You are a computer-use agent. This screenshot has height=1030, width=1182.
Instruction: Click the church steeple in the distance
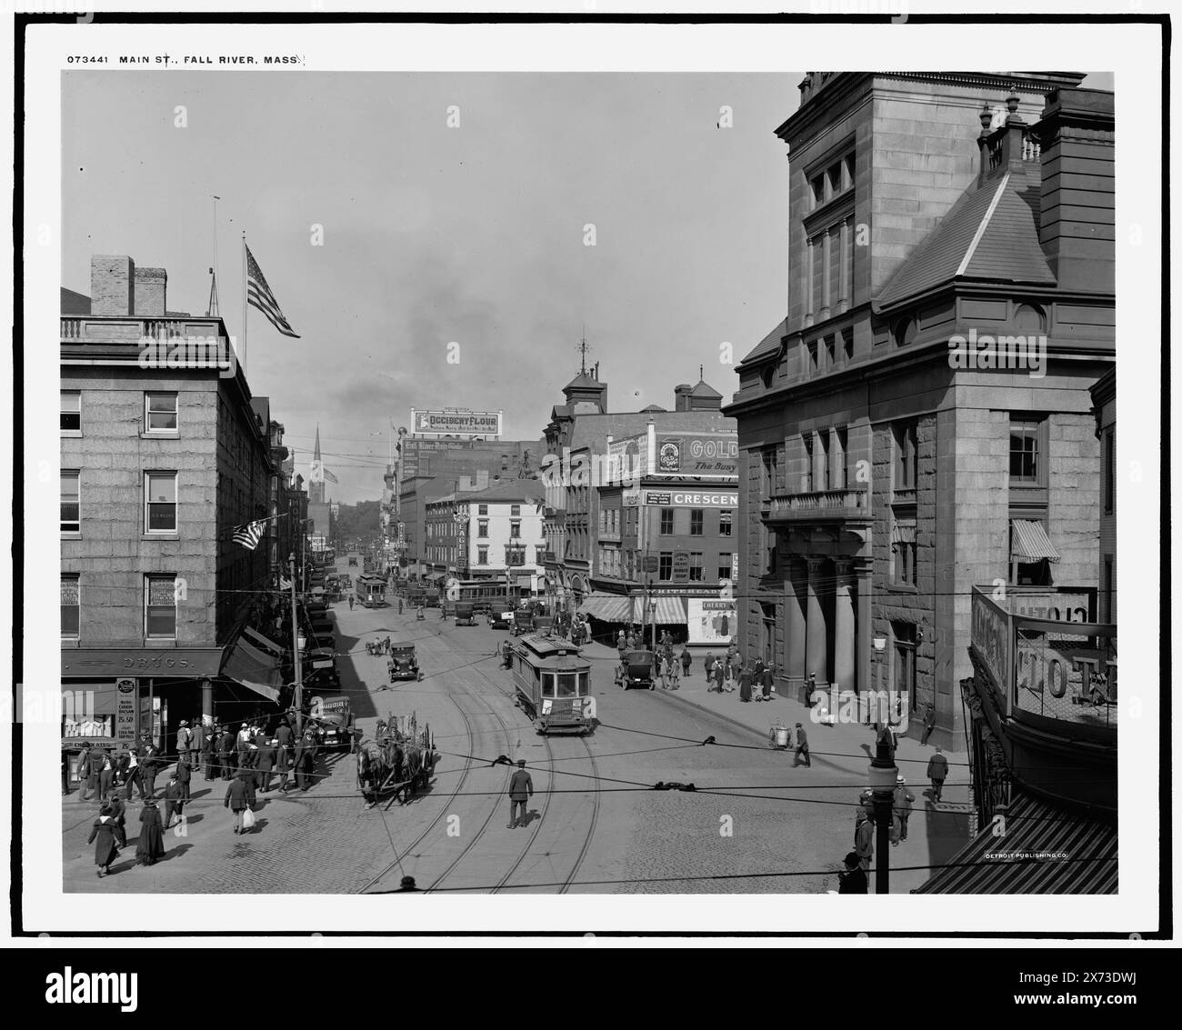point(317,458)
